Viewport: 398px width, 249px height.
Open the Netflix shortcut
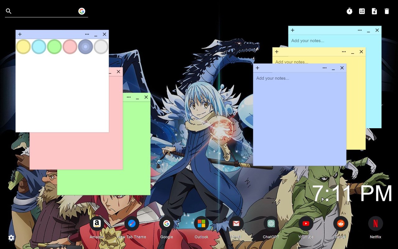pyautogui.click(x=376, y=223)
